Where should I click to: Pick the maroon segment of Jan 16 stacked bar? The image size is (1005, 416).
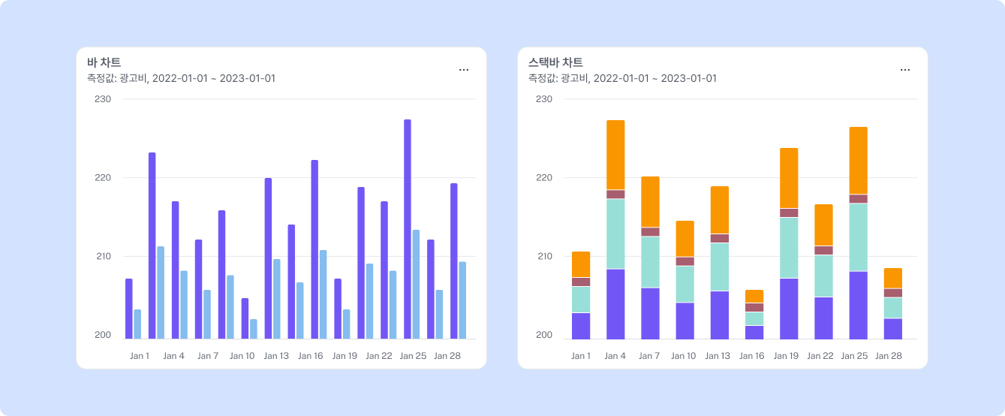(x=754, y=307)
